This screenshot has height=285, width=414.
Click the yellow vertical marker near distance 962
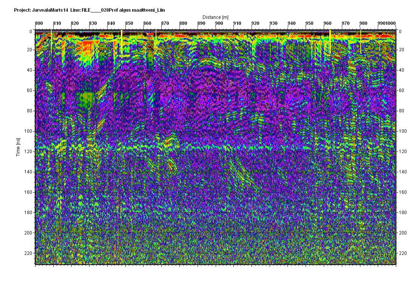point(330,41)
